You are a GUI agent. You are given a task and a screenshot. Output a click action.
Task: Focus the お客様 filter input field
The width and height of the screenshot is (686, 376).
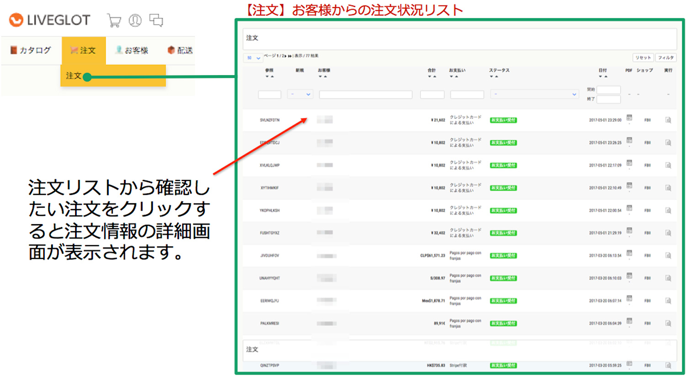click(x=365, y=95)
